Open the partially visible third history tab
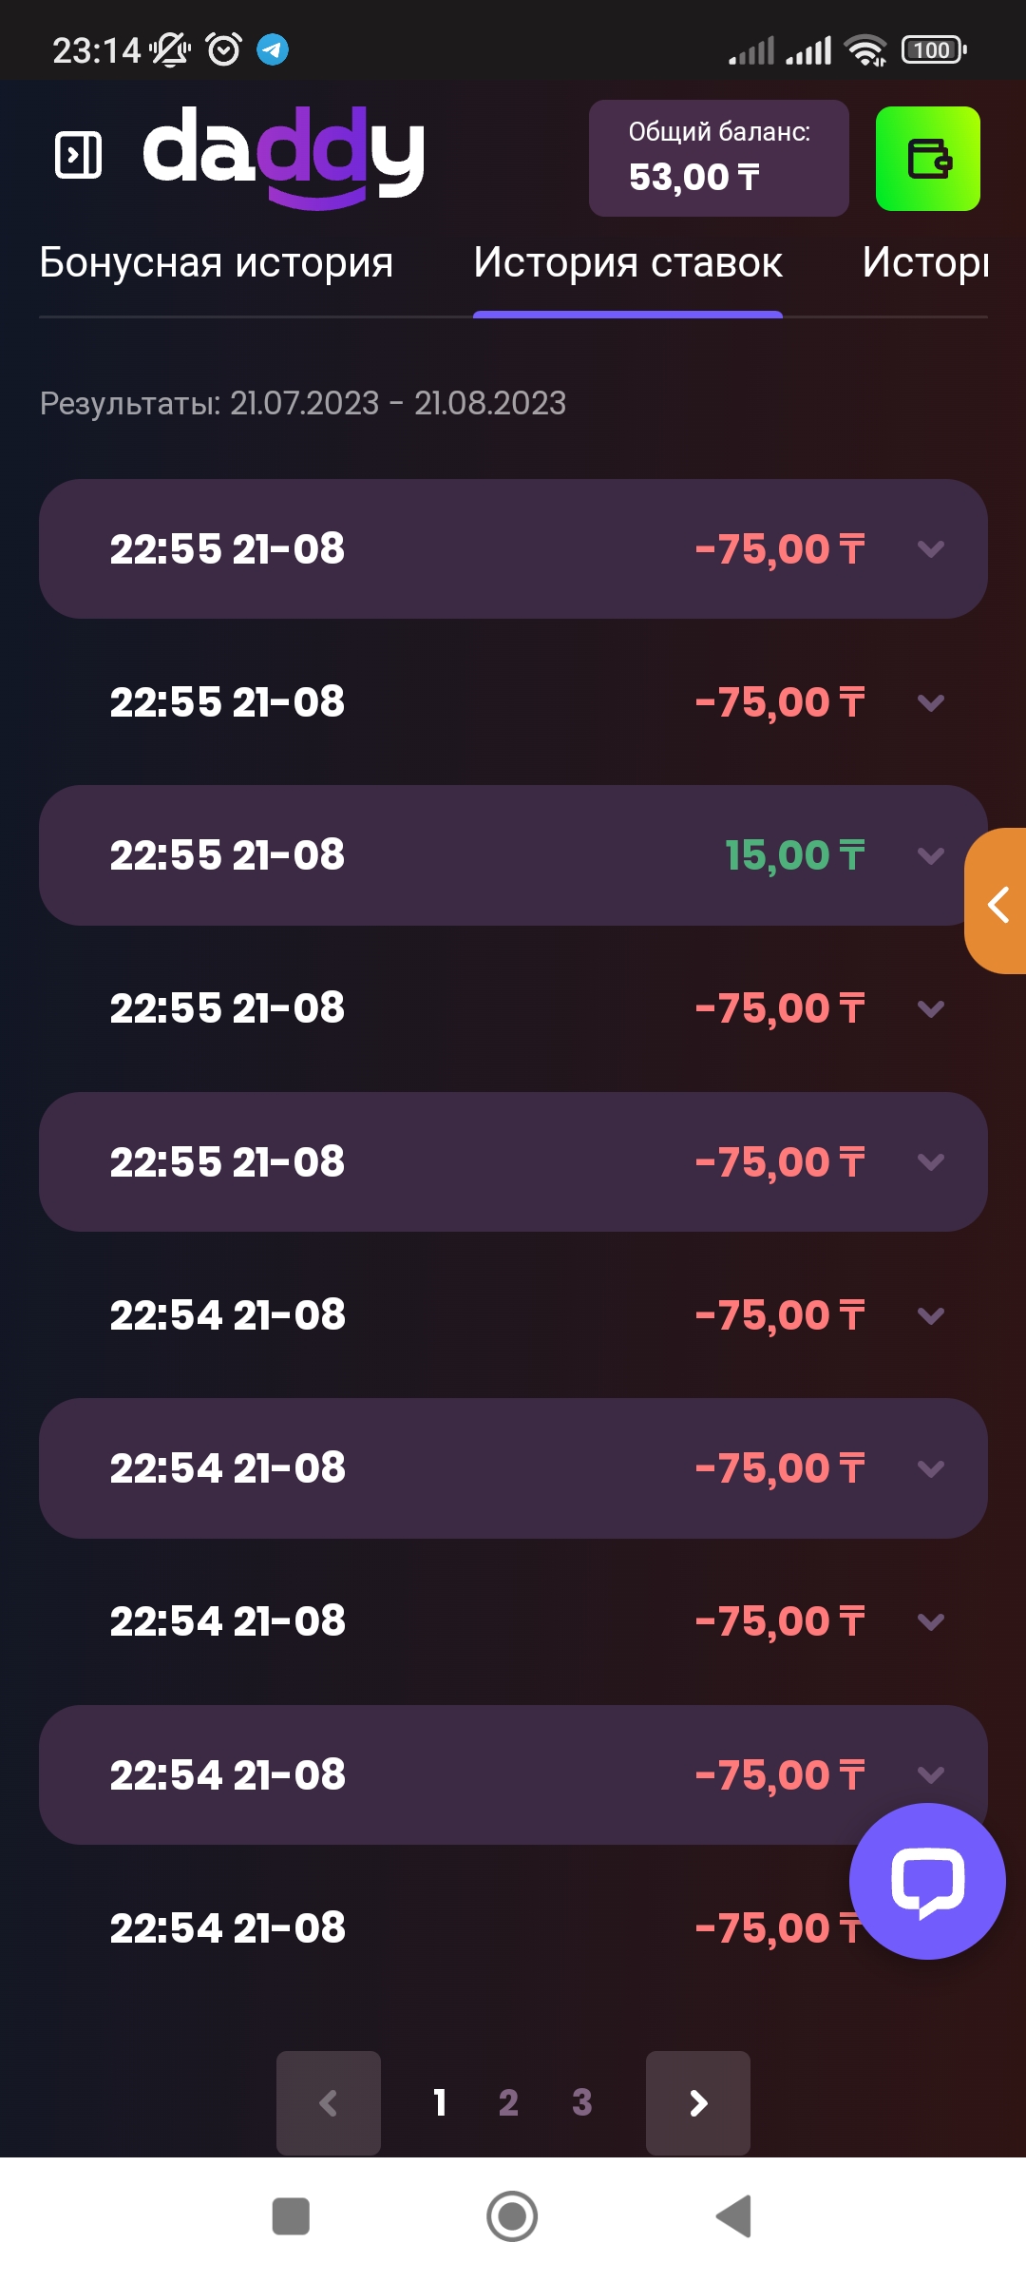The width and height of the screenshot is (1026, 2281). [925, 263]
